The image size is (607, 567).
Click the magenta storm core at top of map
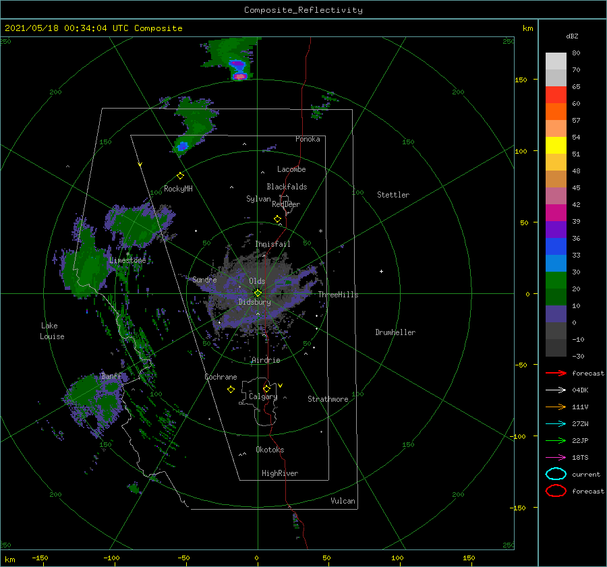click(239, 76)
